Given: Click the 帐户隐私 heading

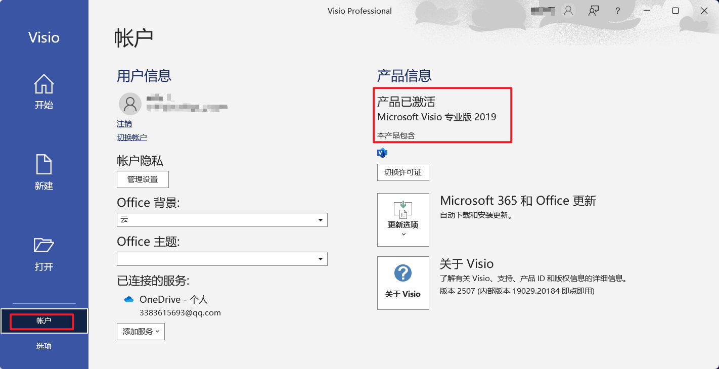Looking at the screenshot, I should point(140,161).
